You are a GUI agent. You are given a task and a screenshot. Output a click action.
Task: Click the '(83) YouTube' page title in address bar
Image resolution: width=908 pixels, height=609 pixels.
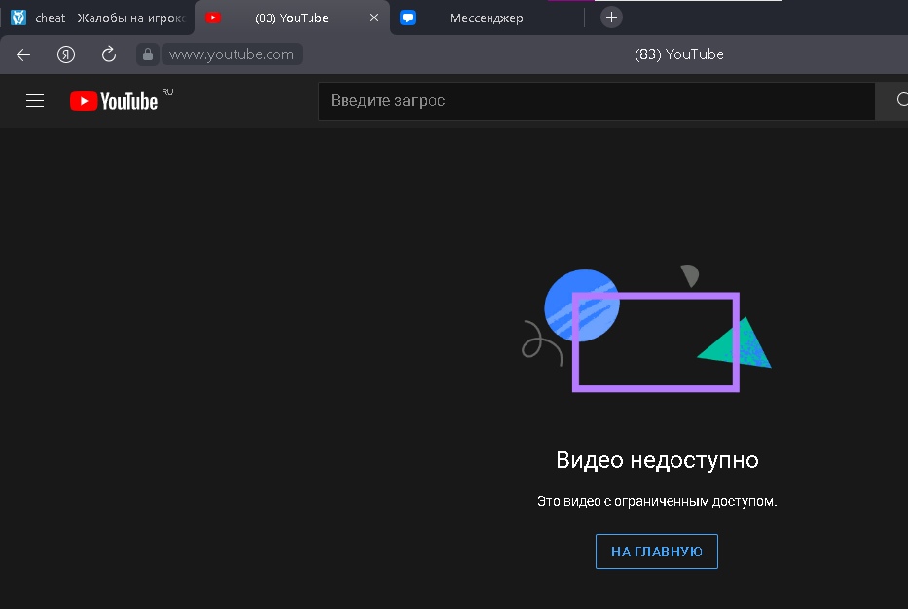coord(678,54)
